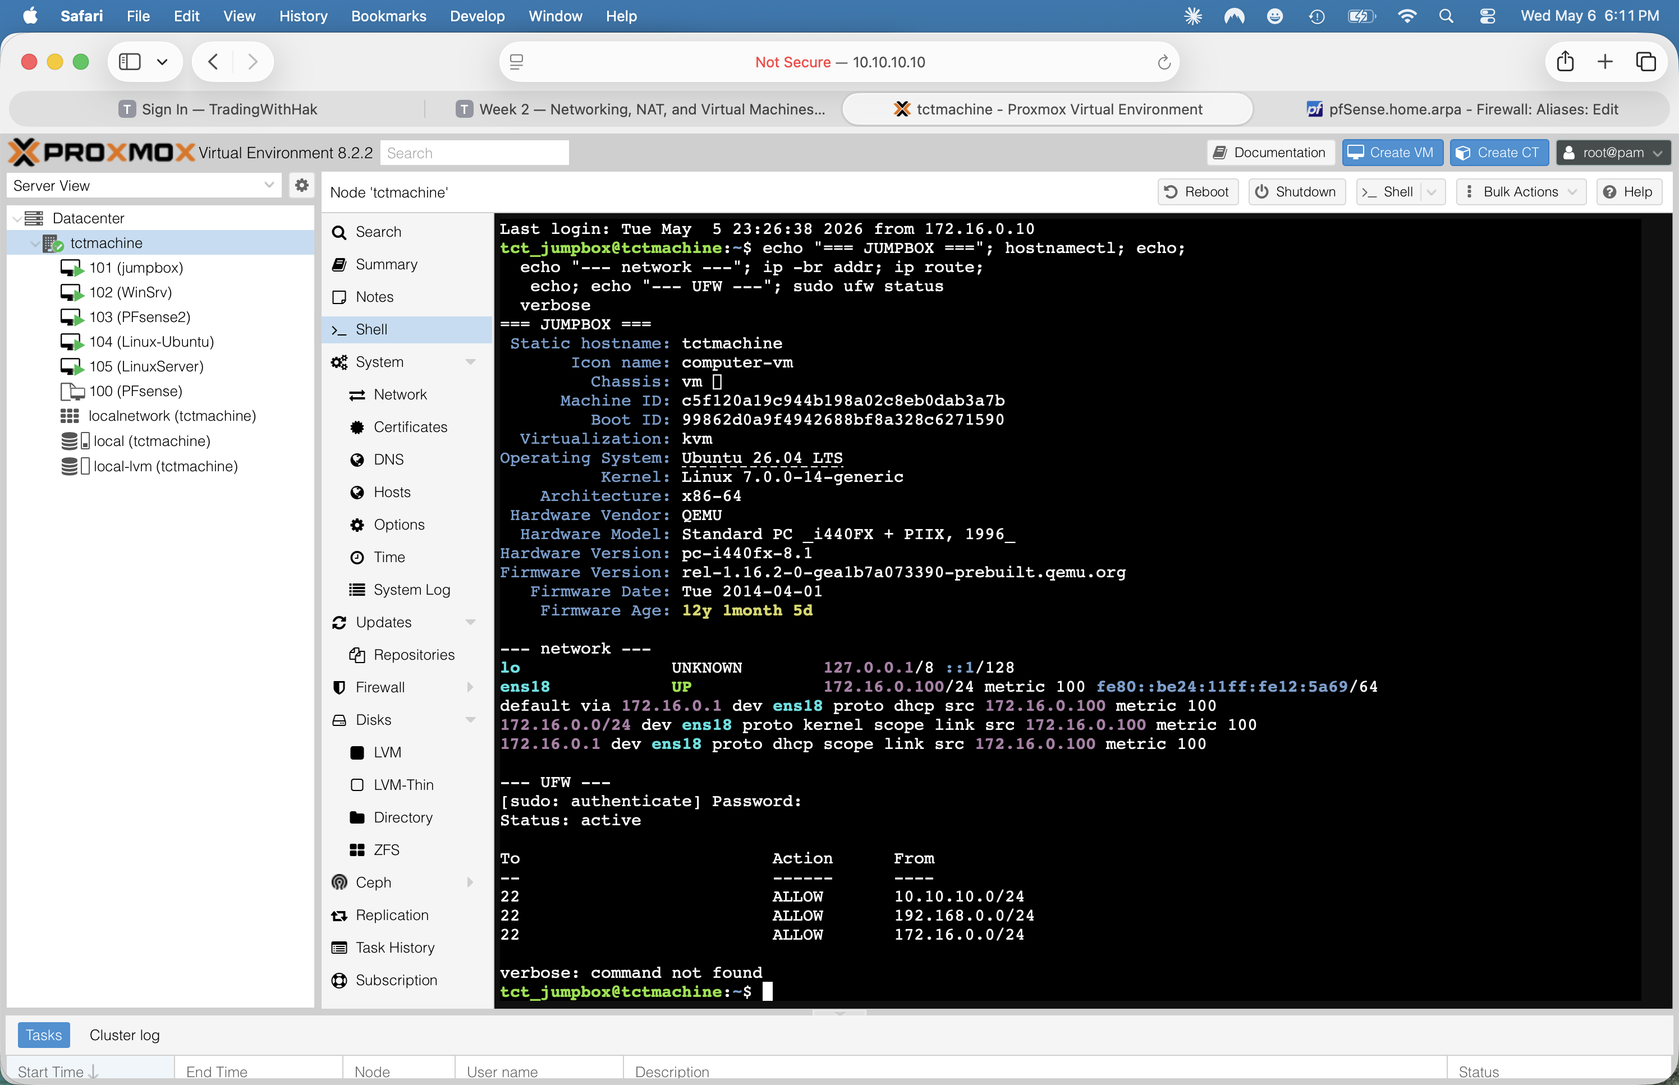The height and width of the screenshot is (1085, 1679).
Task: Expand the Ceph section arrow
Action: [x=471, y=882]
